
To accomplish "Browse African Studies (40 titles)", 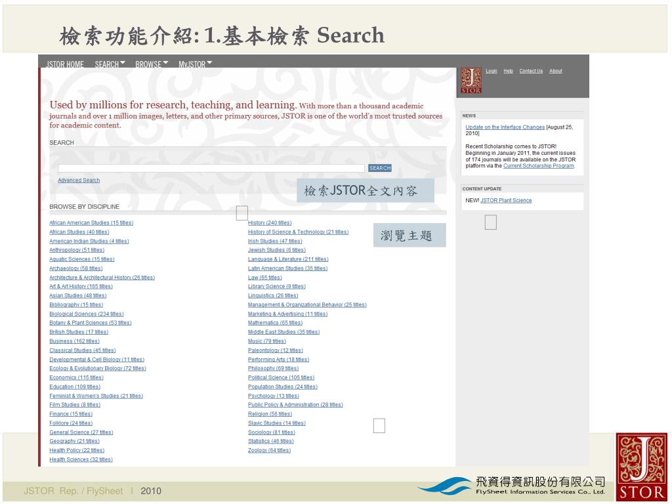I will [79, 232].
